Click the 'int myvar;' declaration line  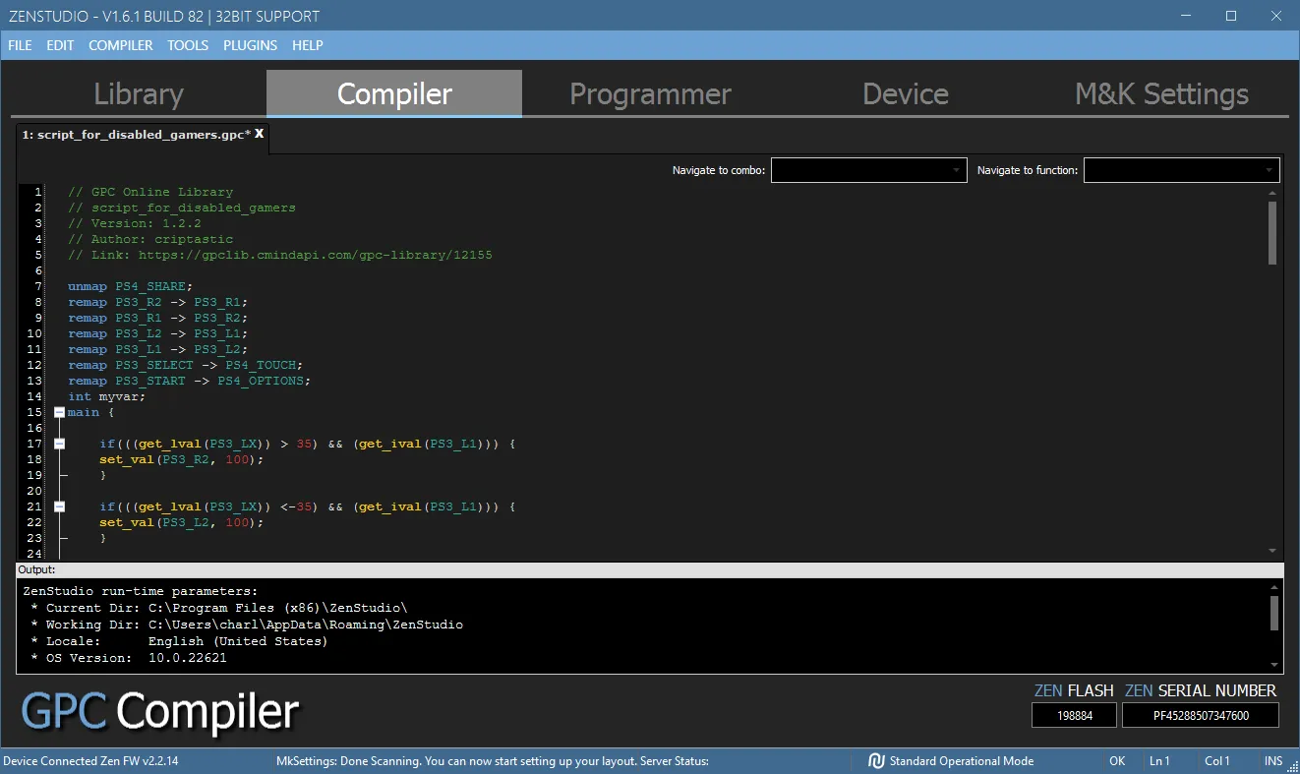[107, 396]
